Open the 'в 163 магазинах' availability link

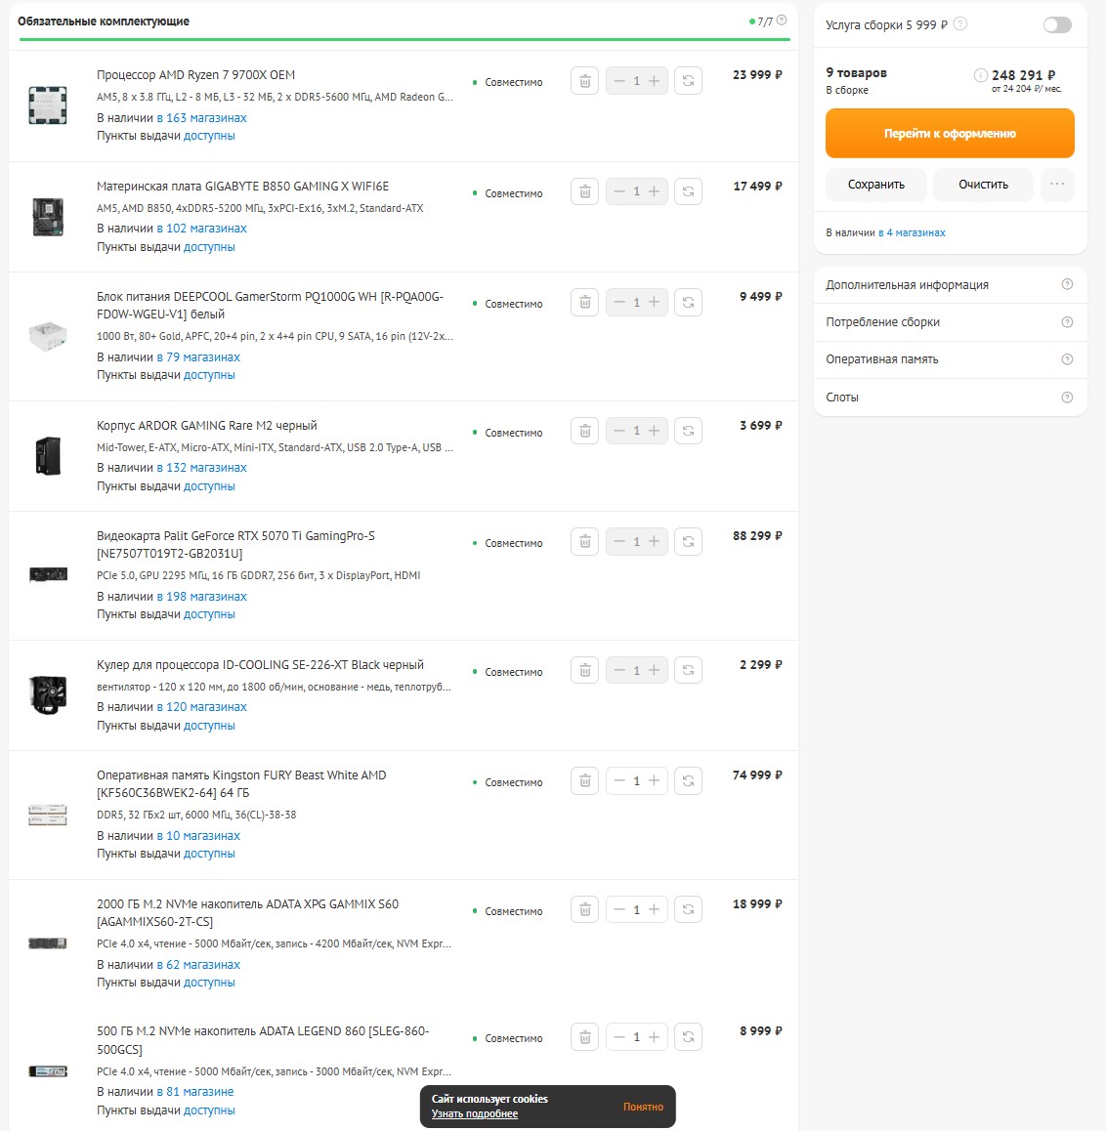tap(202, 117)
